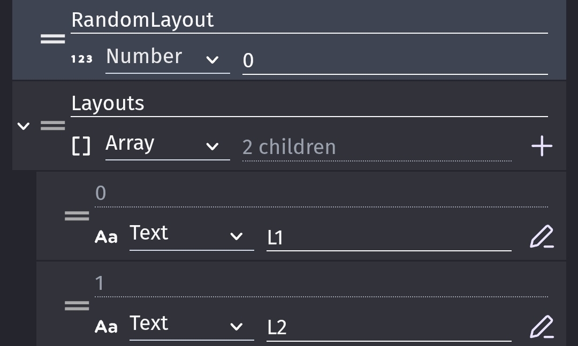Click the L1 text value field
The image size is (578, 346).
tap(389, 237)
